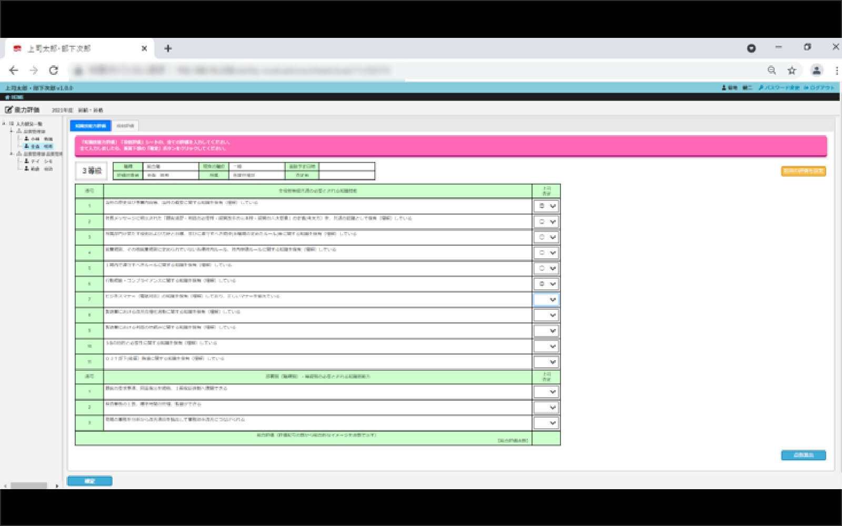Click the app title 上司太郎・部下次郎 v1.0.0
842x526 pixels.
pos(39,88)
